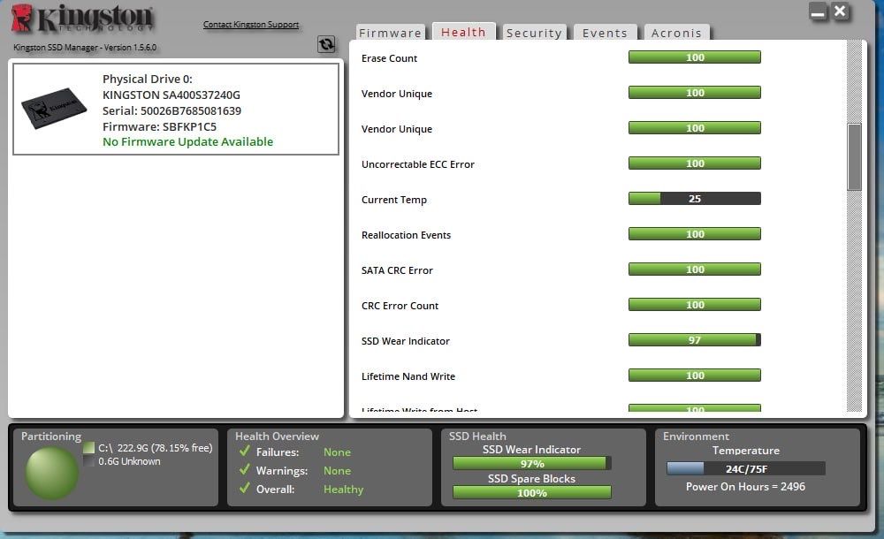The height and width of the screenshot is (539, 884).
Task: Minimize the Kingston SSD Manager window
Action: (x=818, y=11)
